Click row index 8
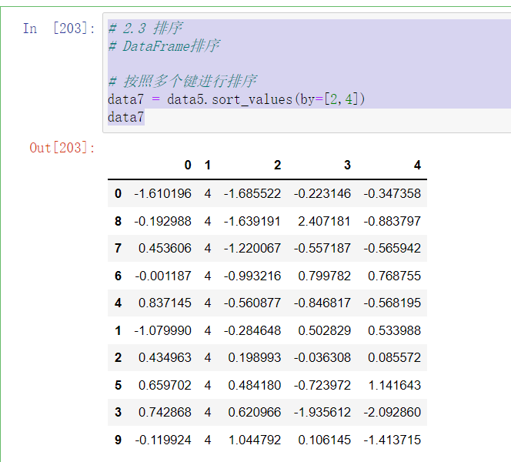 click(118, 221)
